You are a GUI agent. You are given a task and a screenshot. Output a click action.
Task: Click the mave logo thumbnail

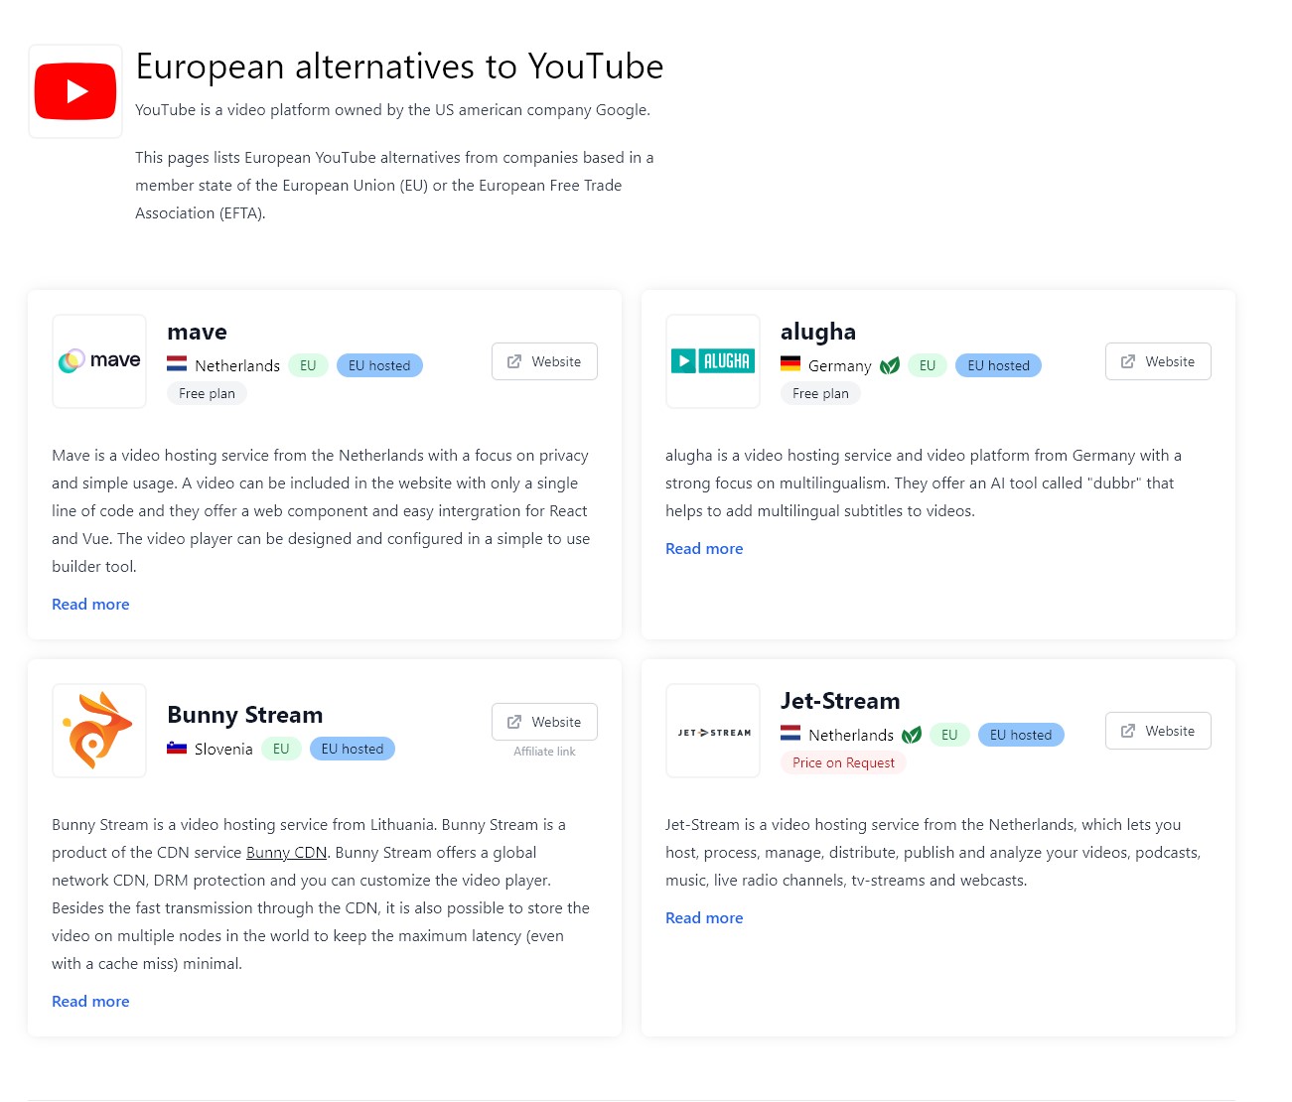click(99, 361)
